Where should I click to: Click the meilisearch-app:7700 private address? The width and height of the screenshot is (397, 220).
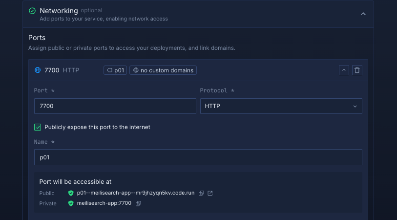tap(104, 203)
